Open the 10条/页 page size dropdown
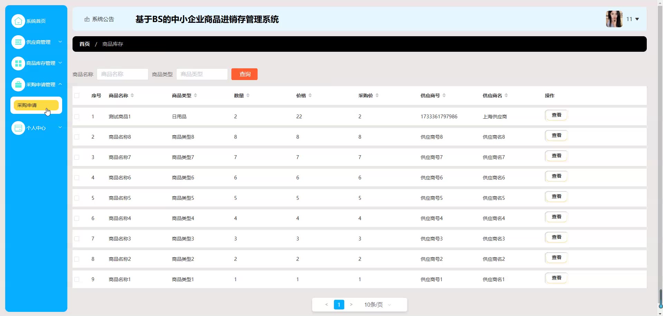 (x=377, y=305)
